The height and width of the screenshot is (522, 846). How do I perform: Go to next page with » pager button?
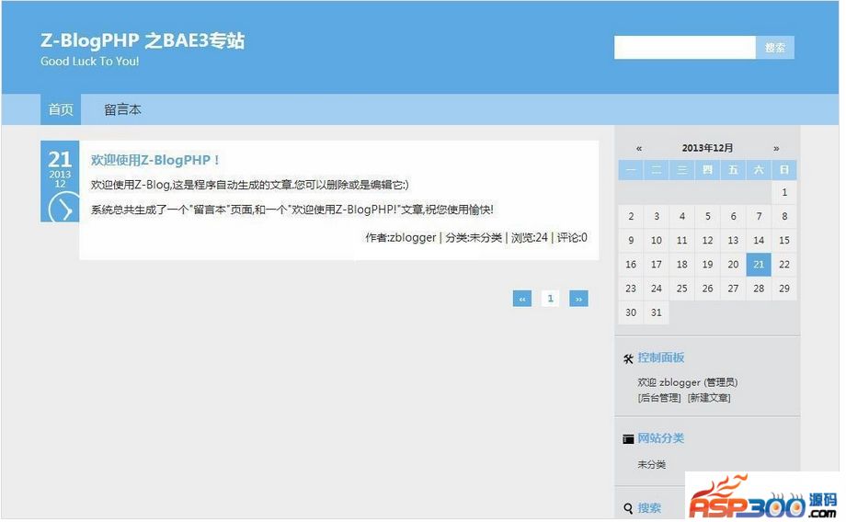point(578,299)
